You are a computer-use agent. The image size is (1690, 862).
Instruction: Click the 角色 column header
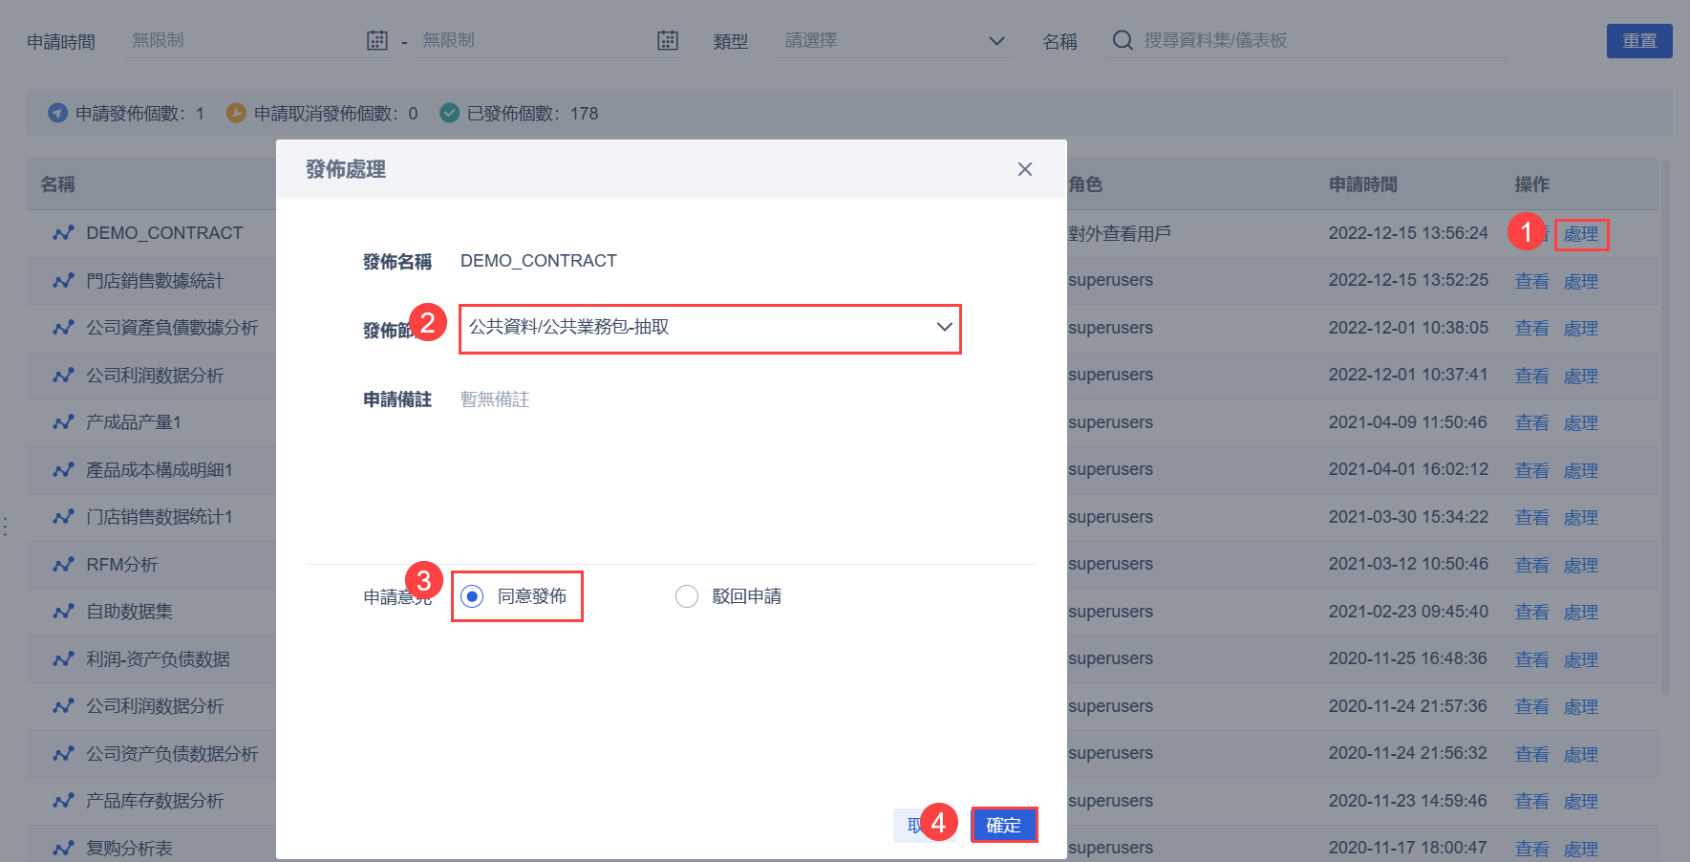(x=1085, y=184)
